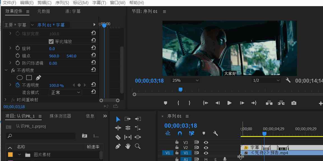Image resolution: width=323 pixels, height=161 pixels.
Task: Collapse the 图片素材 bin
Action: coord(20,154)
